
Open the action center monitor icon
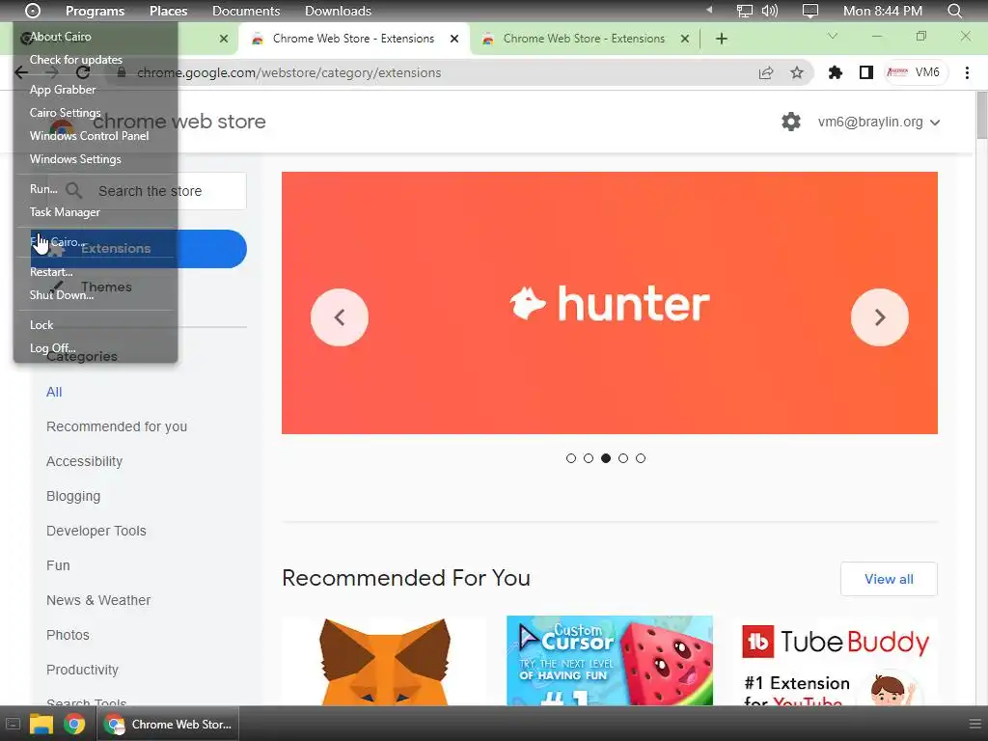point(810,11)
